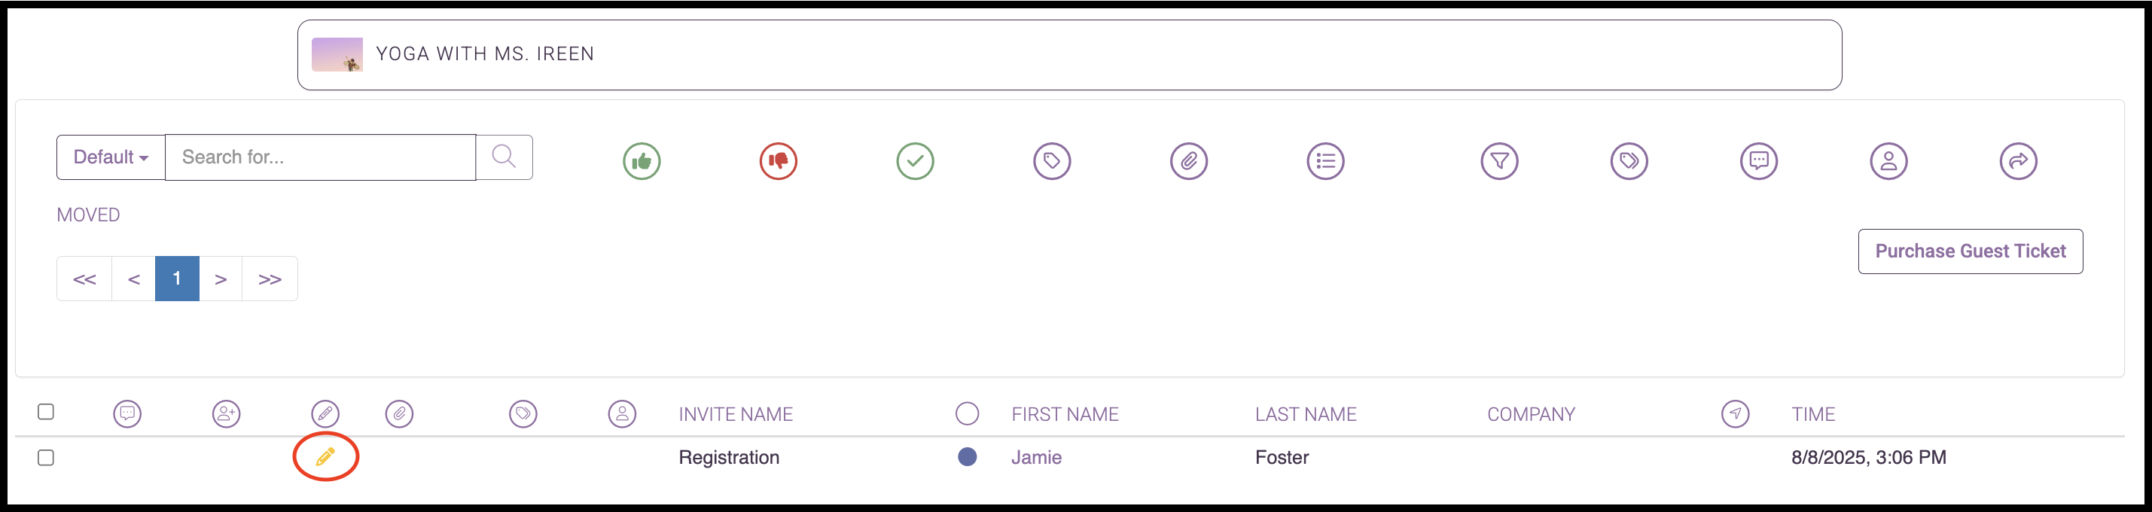Select page 1 in pagination
The height and width of the screenshot is (512, 2152).
[x=177, y=279]
